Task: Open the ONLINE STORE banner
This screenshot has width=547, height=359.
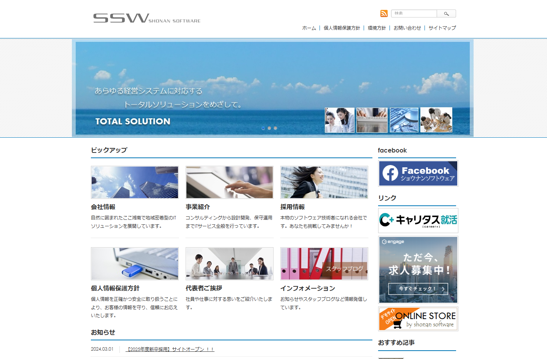Action: (418, 319)
